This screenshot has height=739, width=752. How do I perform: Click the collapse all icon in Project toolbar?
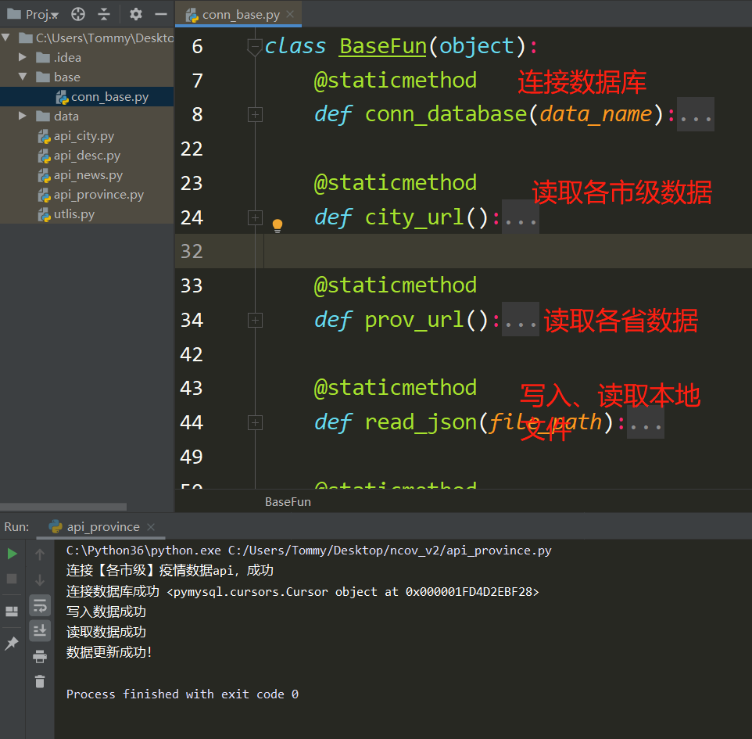point(104,14)
